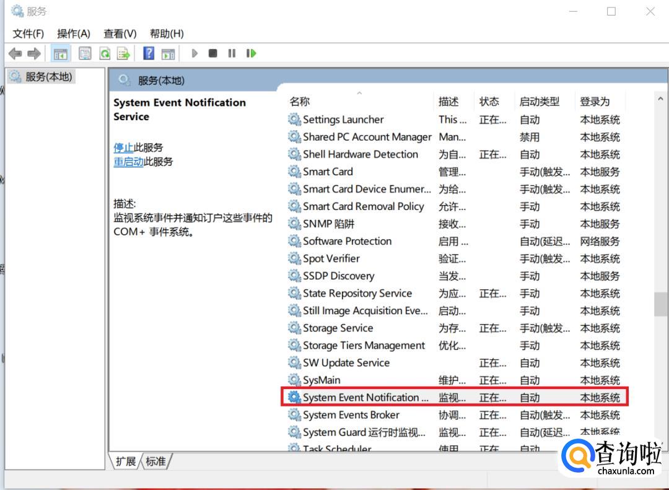Sort by the 启动类型 column header
This screenshot has height=490, width=669.
click(539, 102)
